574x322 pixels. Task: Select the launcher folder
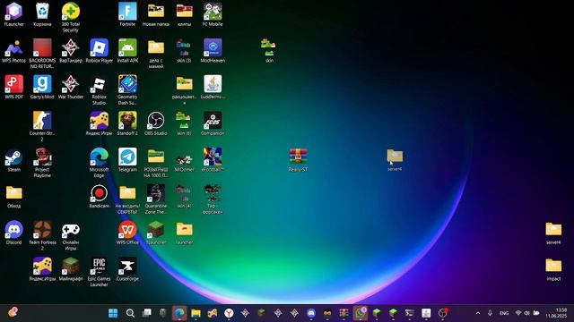click(184, 233)
